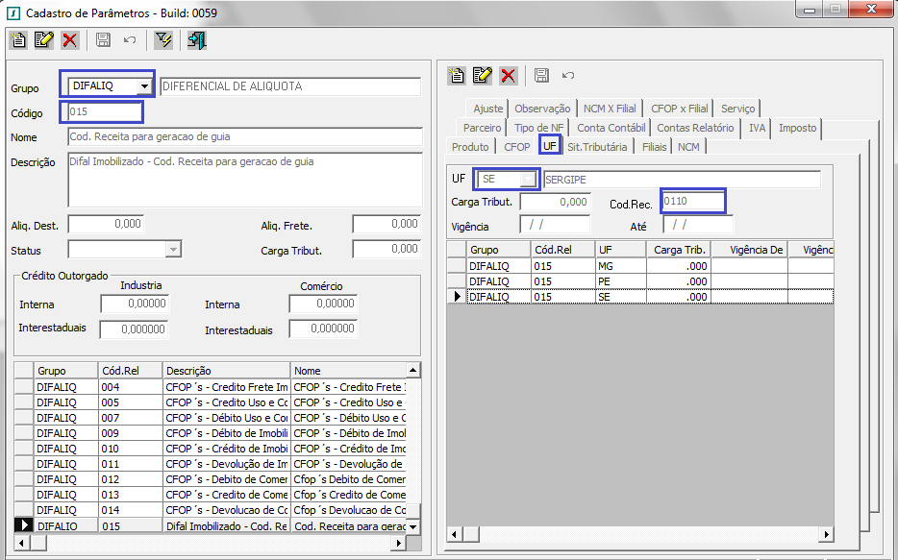
Task: Click the New record icon in main toolbar
Action: pos(18,40)
